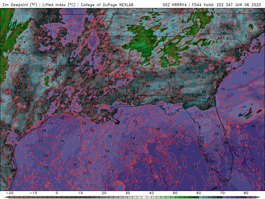This screenshot has height=199, width=265.
Task: Click the 30 label on the color scale
Action: pyautogui.click(x=128, y=193)
